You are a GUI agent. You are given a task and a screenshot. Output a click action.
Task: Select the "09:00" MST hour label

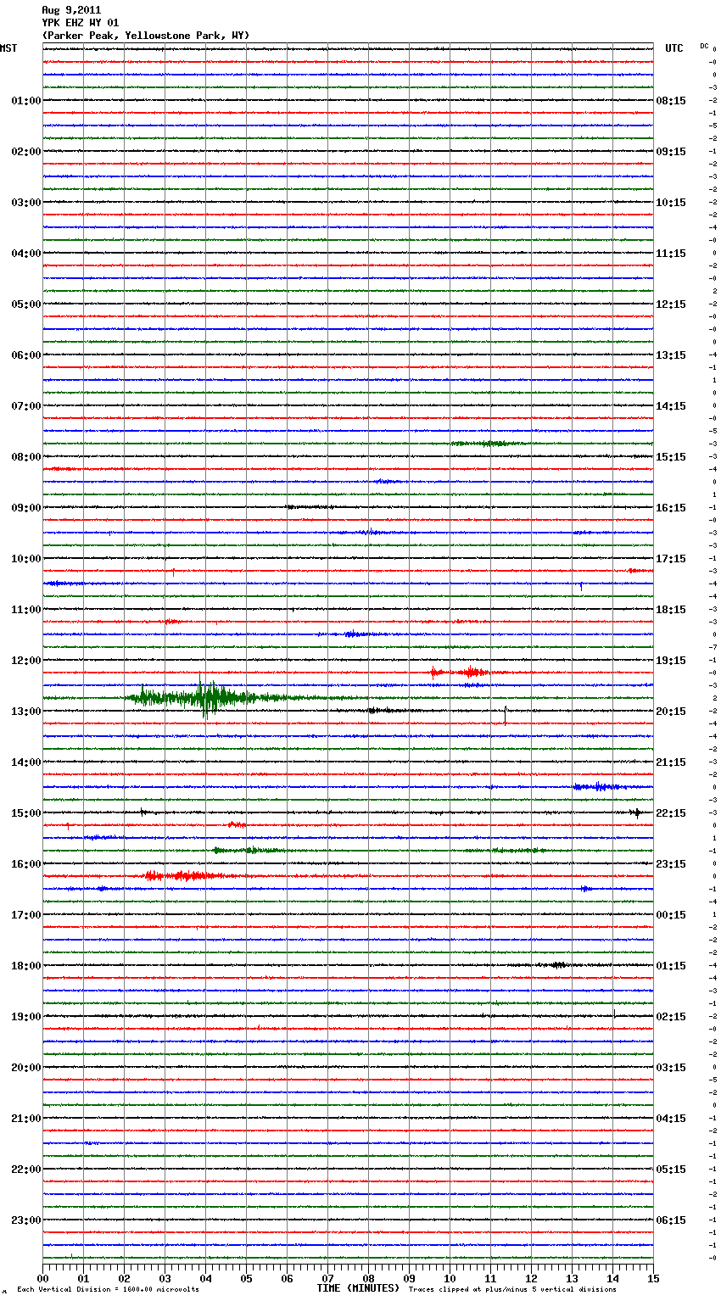coord(26,508)
